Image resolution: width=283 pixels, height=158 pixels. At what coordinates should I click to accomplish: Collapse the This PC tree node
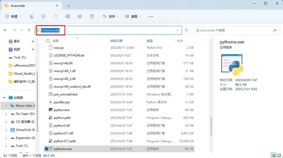pos(4,98)
